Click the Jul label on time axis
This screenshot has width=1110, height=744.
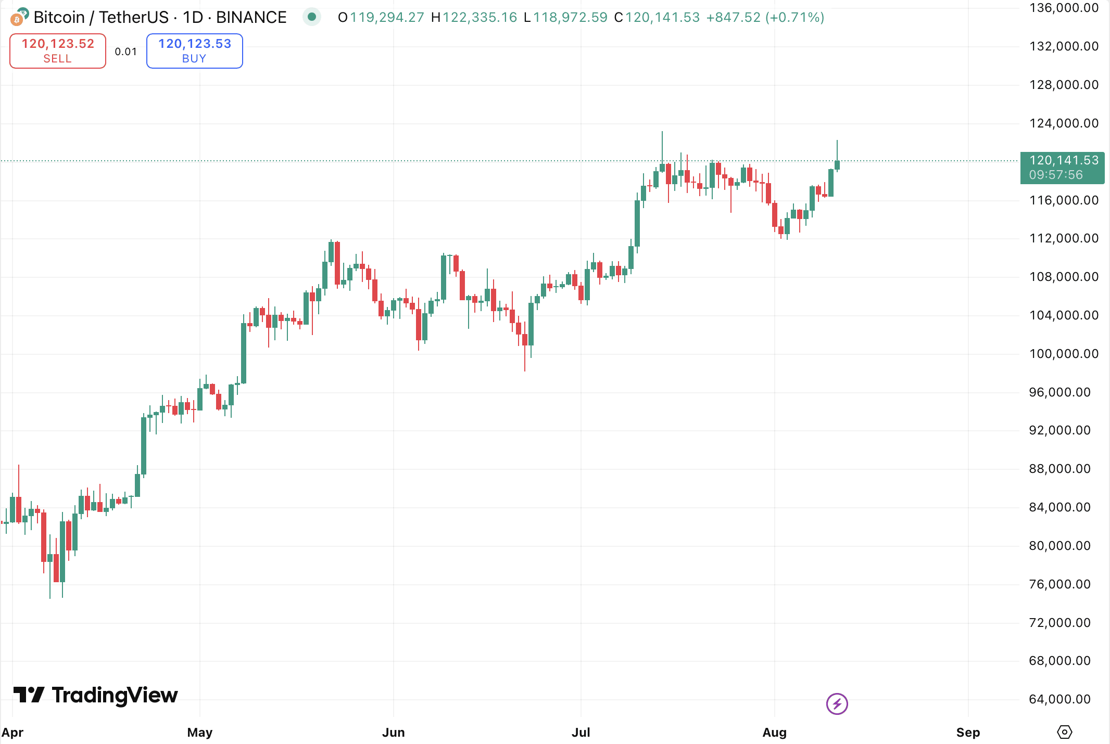coord(581,733)
